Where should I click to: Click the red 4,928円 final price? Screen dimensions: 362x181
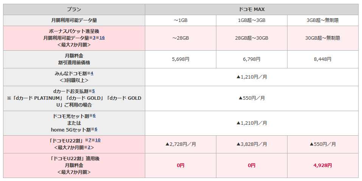323,165
